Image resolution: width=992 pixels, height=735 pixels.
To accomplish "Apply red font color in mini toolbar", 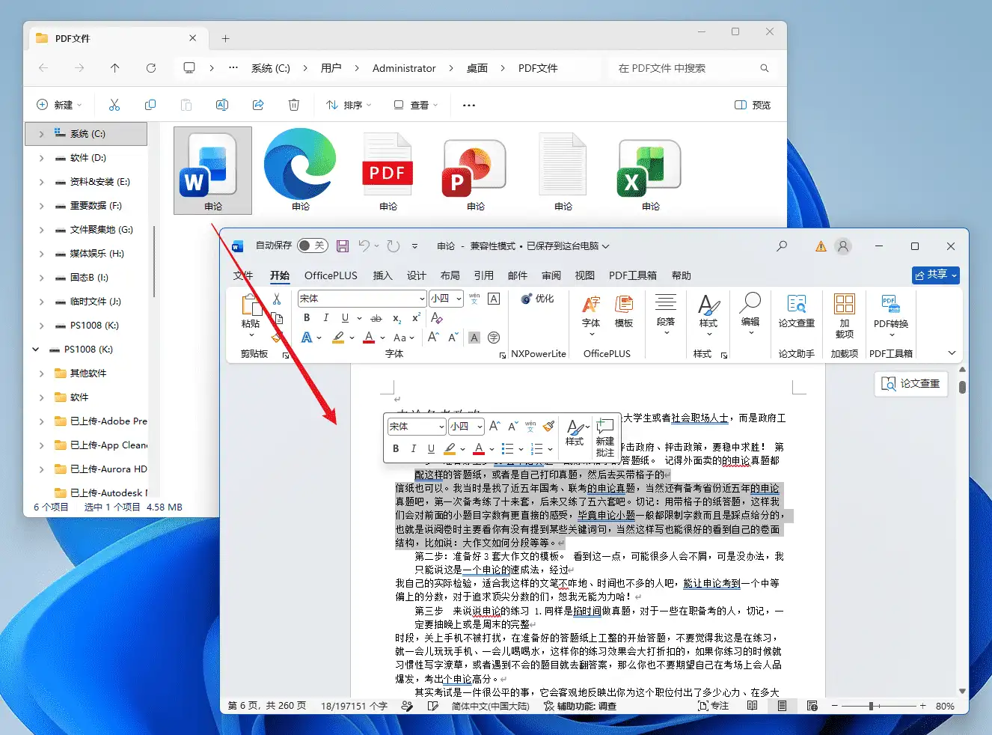I will 479,449.
